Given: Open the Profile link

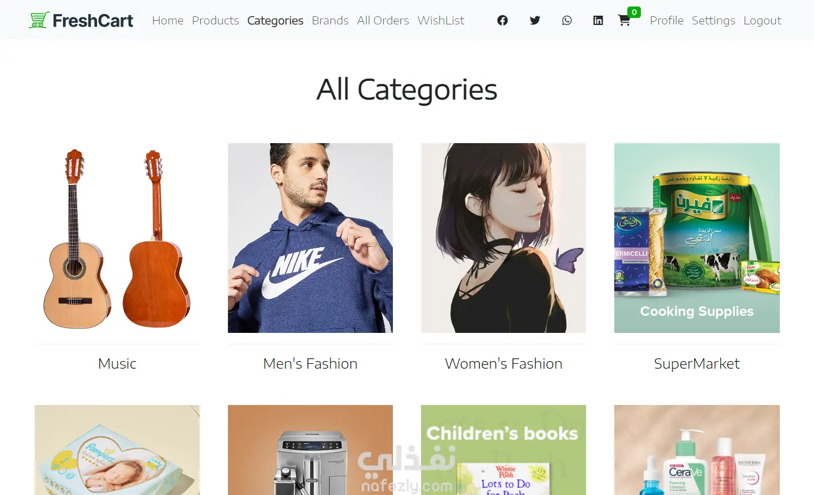Looking at the screenshot, I should point(666,21).
